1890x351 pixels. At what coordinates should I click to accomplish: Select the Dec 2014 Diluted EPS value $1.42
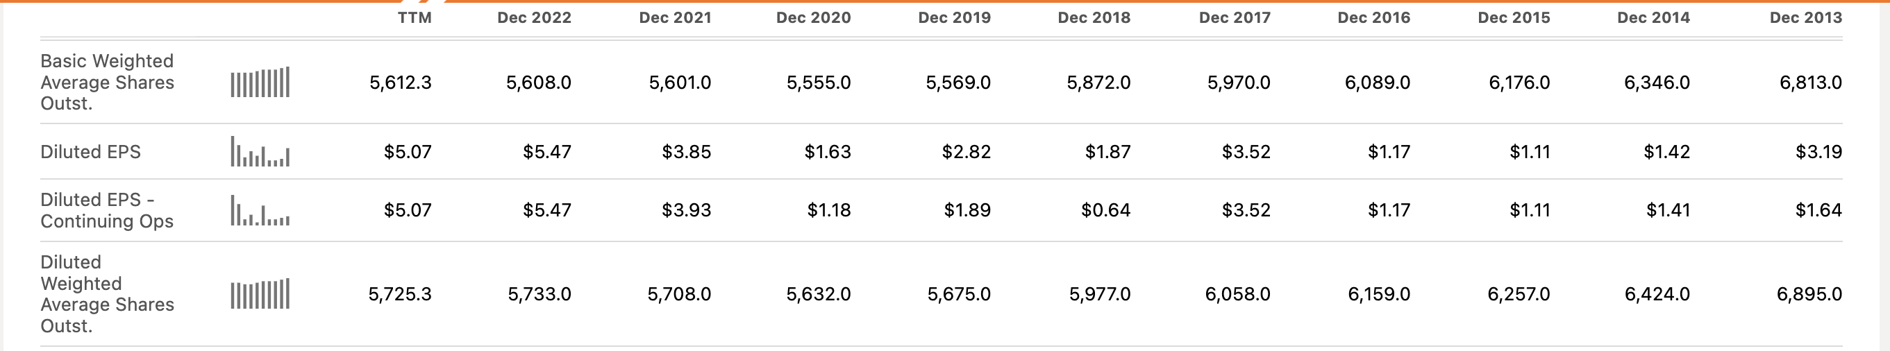[x=1666, y=152]
